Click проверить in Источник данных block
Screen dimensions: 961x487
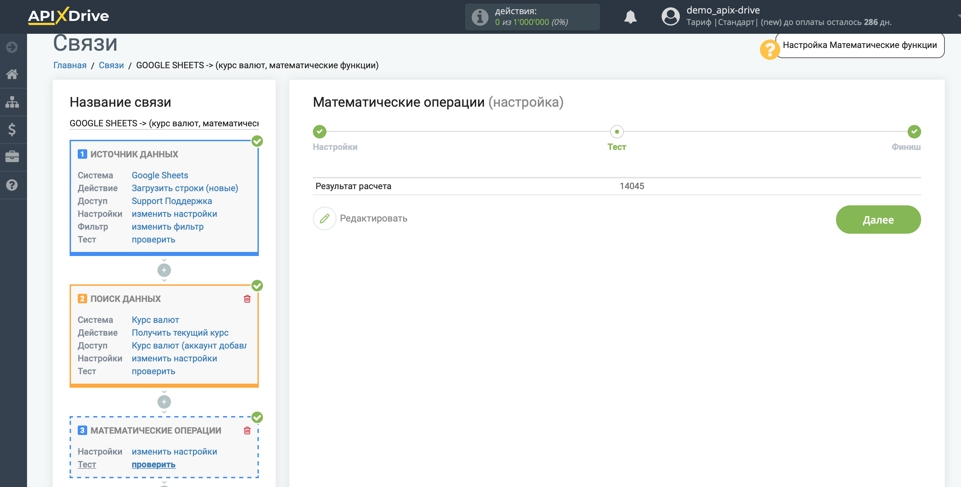point(153,240)
